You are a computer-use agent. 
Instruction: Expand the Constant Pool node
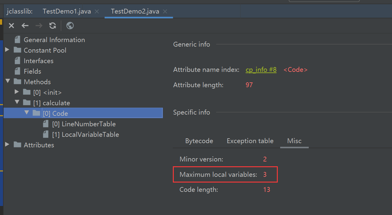pyautogui.click(x=7, y=50)
